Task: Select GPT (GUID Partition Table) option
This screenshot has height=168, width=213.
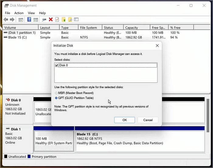Action: tap(56, 98)
